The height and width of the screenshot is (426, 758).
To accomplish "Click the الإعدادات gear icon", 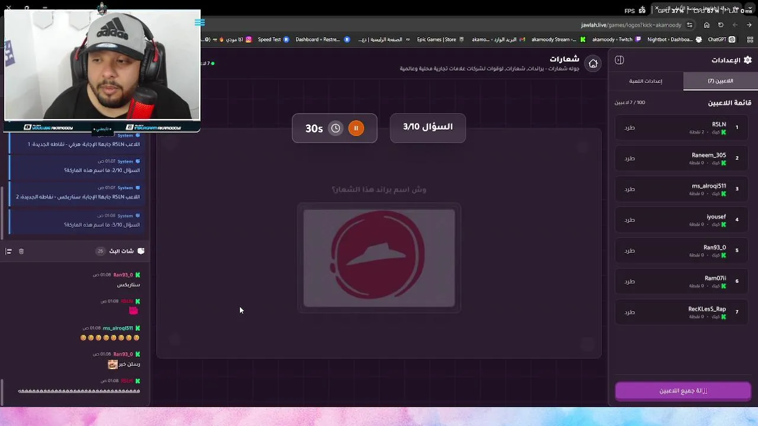I will pyautogui.click(x=747, y=60).
